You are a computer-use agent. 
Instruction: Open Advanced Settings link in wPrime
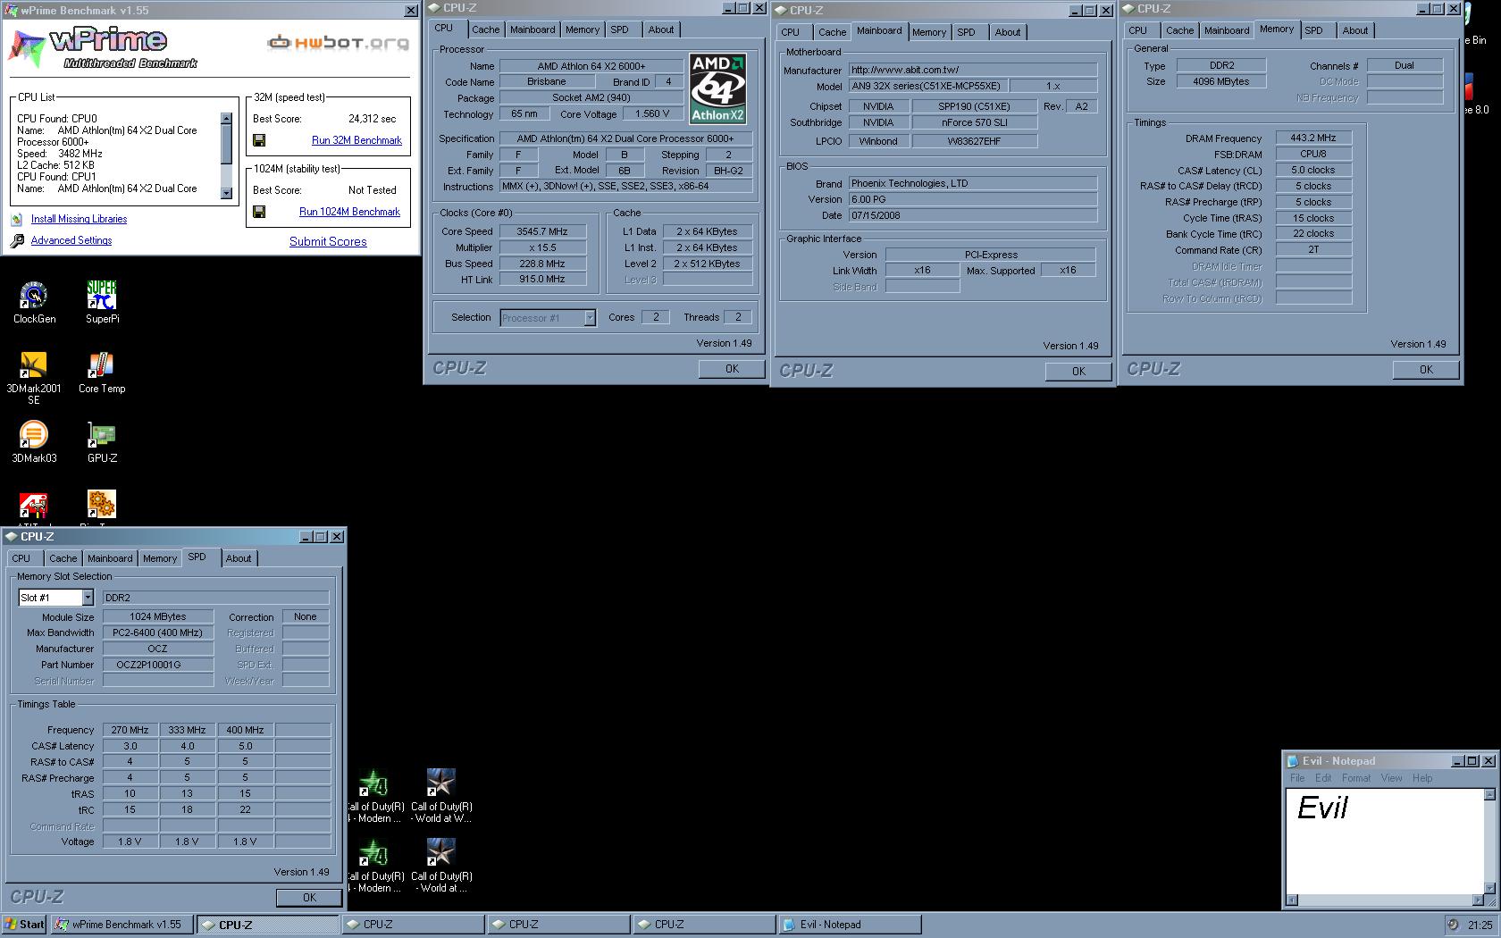(71, 240)
